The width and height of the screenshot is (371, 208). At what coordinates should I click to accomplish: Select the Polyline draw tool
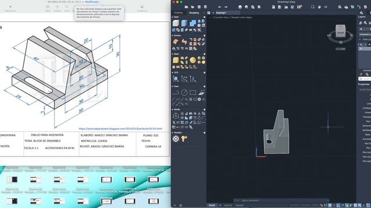pos(176,92)
